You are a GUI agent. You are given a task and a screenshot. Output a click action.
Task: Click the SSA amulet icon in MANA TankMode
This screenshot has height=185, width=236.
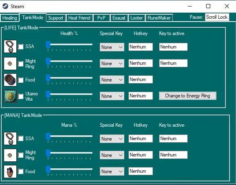(10, 139)
